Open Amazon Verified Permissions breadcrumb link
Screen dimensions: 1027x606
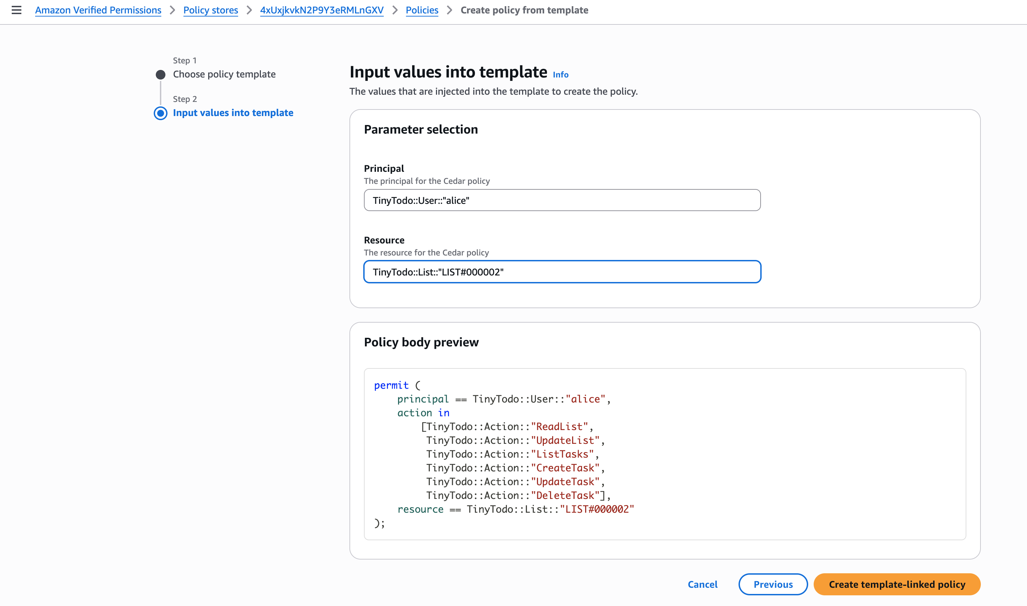coord(98,10)
